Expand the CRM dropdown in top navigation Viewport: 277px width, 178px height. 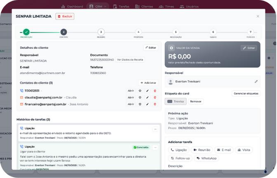point(98,7)
